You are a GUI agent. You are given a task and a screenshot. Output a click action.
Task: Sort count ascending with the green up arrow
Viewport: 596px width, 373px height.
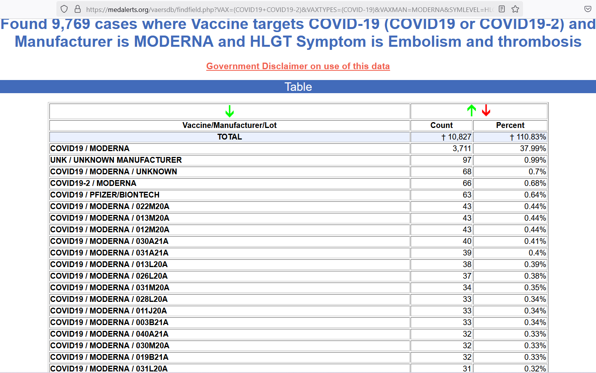(x=471, y=111)
